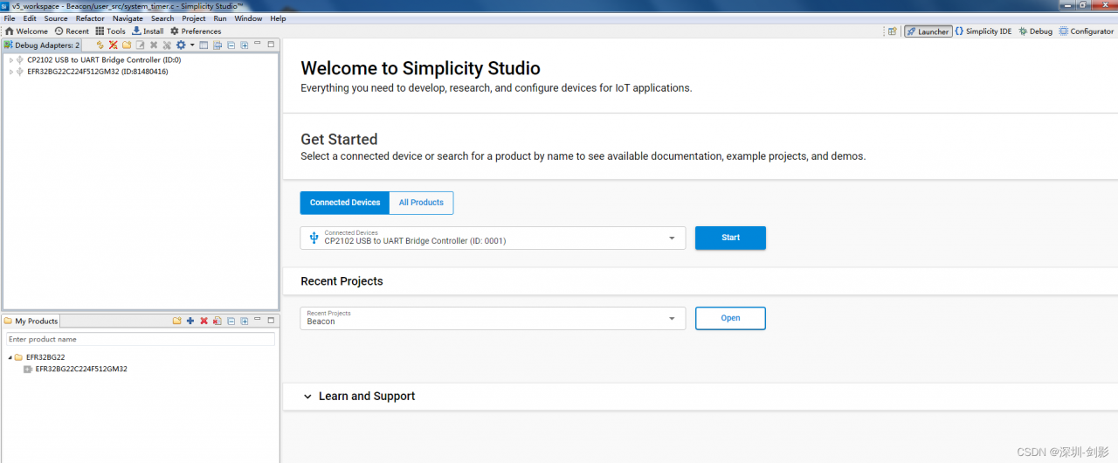This screenshot has height=463, width=1118.
Task: Open the Refactor menu
Action: [x=90, y=18]
